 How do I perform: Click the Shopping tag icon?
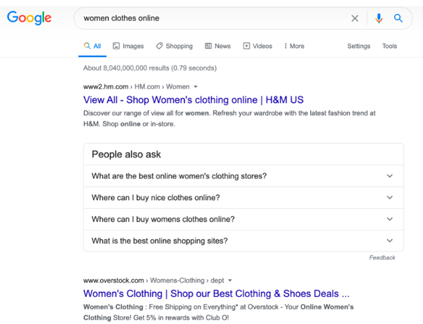coord(159,46)
